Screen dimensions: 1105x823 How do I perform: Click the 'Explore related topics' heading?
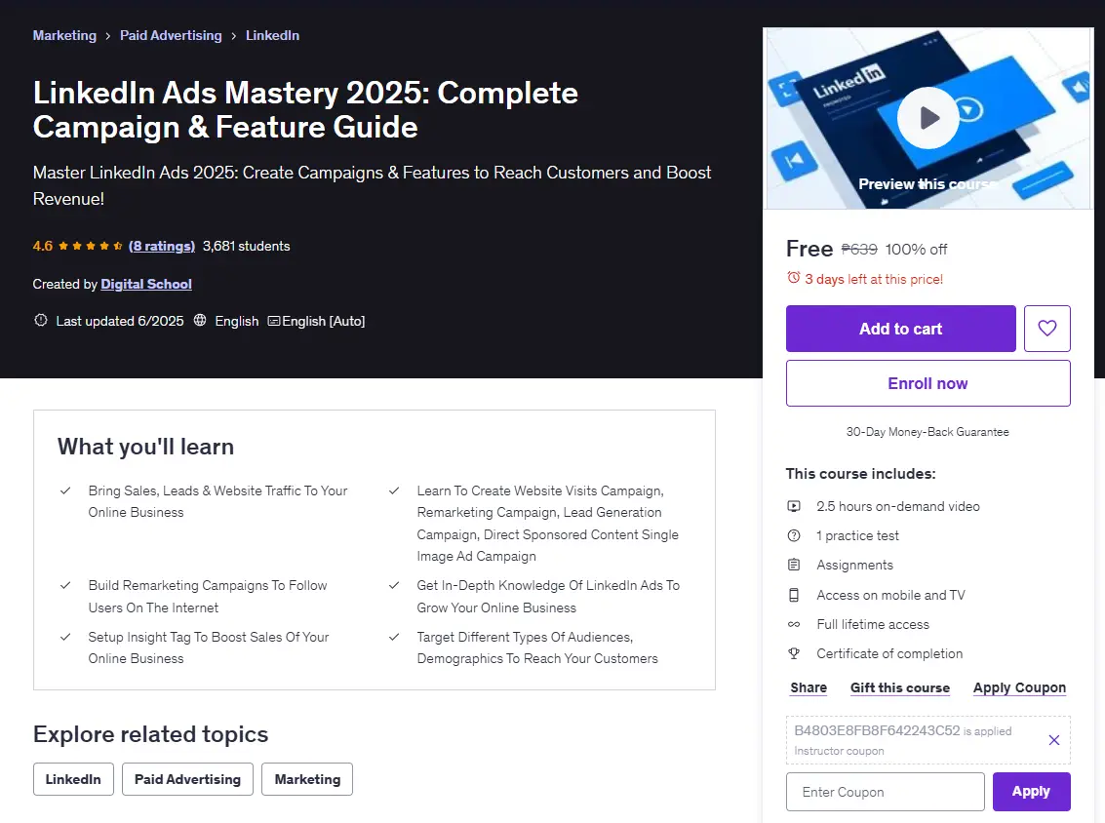pyautogui.click(x=151, y=734)
